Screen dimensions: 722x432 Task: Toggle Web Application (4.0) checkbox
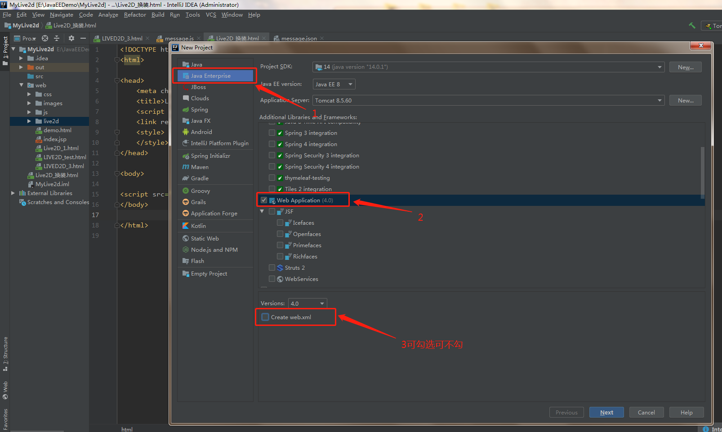click(x=264, y=200)
